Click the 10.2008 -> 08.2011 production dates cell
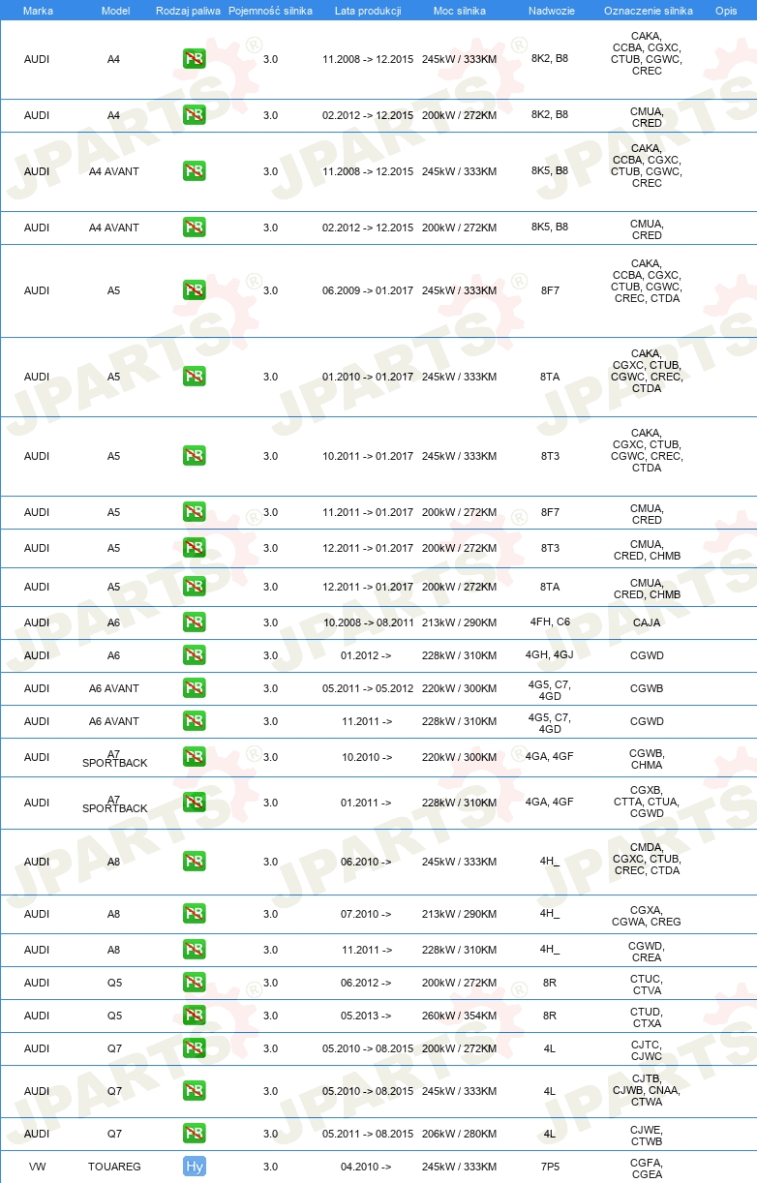Screen dimensions: 757x1183 (x=368, y=622)
